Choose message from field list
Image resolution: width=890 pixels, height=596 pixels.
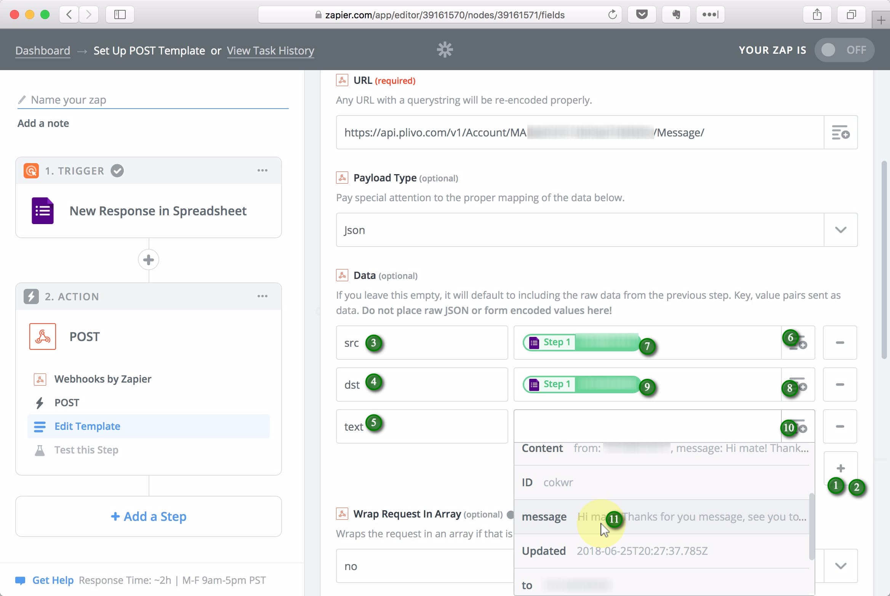pyautogui.click(x=662, y=517)
